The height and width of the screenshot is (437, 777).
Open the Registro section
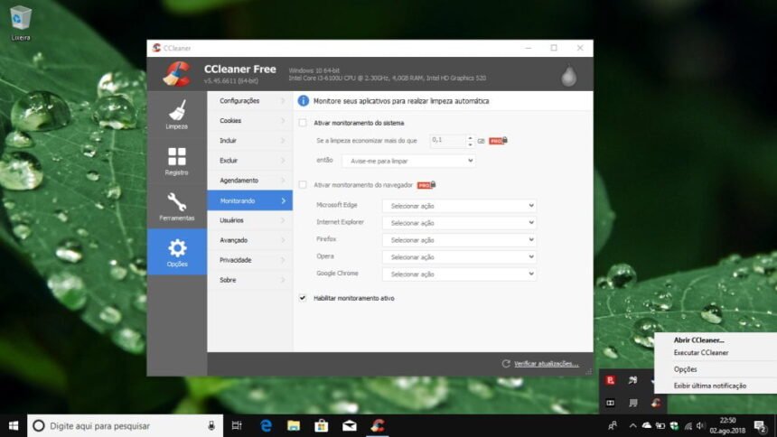point(177,160)
